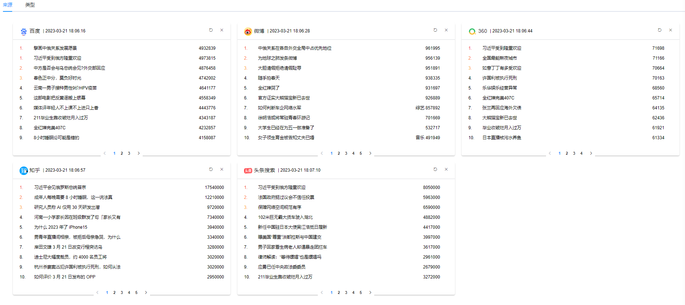Screen dimensions: 685x305
Task: Select heat value 71698 in 360 list
Action: pos(658,48)
